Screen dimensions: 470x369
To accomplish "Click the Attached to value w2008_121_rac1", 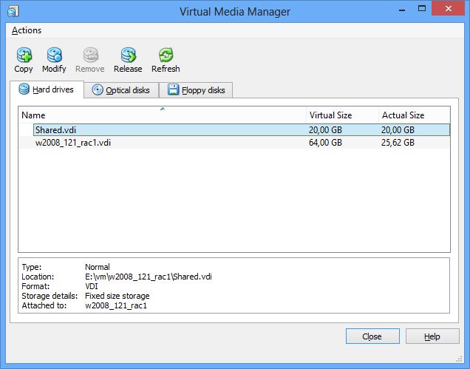I will point(116,305).
